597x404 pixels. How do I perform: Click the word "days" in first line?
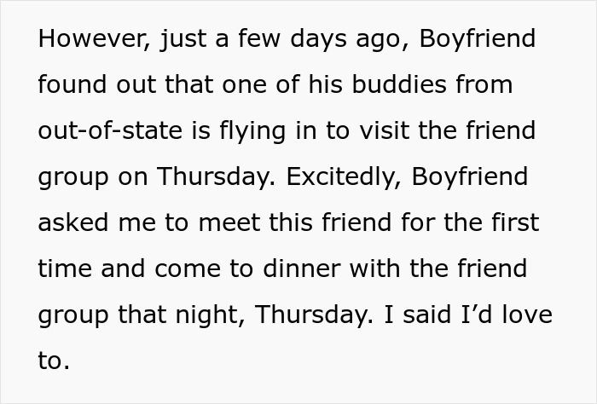click(x=318, y=39)
